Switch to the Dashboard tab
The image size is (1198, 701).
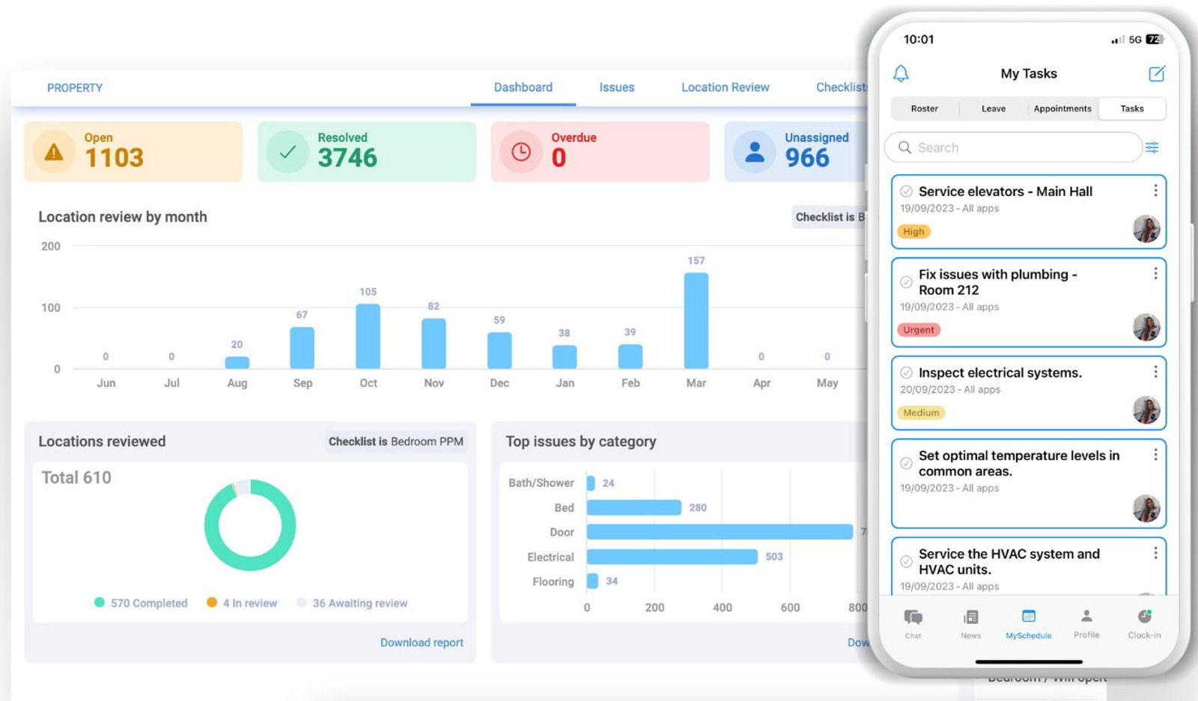(523, 88)
